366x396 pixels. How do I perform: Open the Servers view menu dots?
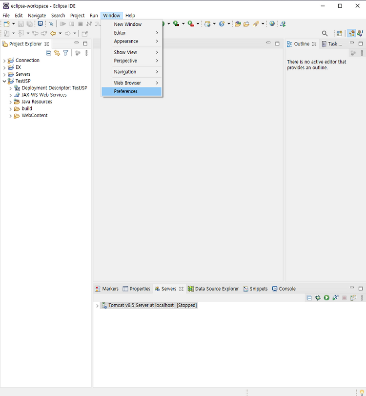tap(362, 298)
